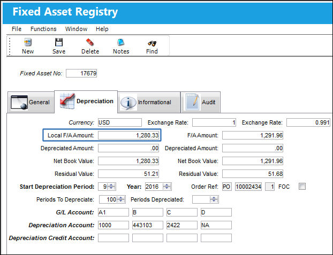The width and height of the screenshot is (333, 255).
Task: Click Residual Value field showing 51.68
Action: 253,174
